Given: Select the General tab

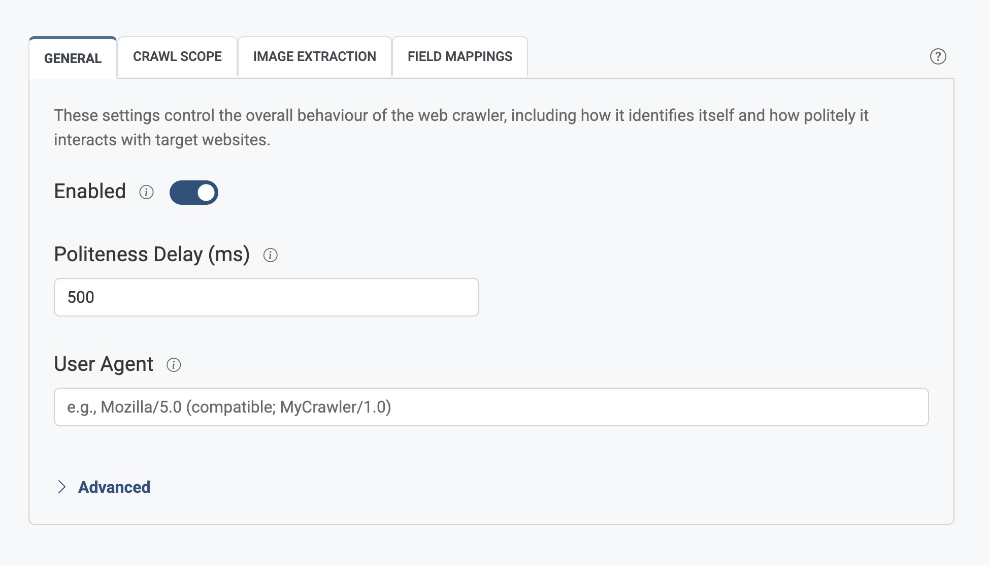Looking at the screenshot, I should (73, 58).
